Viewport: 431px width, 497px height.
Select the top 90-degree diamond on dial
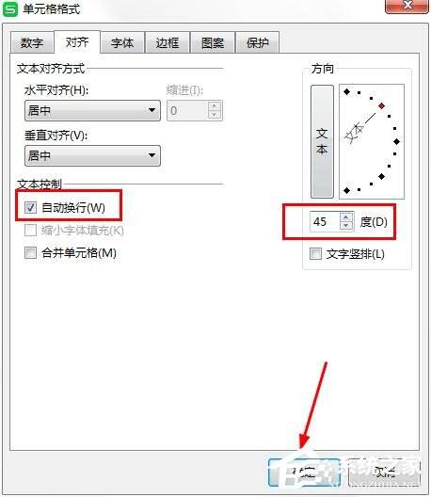coord(346,92)
